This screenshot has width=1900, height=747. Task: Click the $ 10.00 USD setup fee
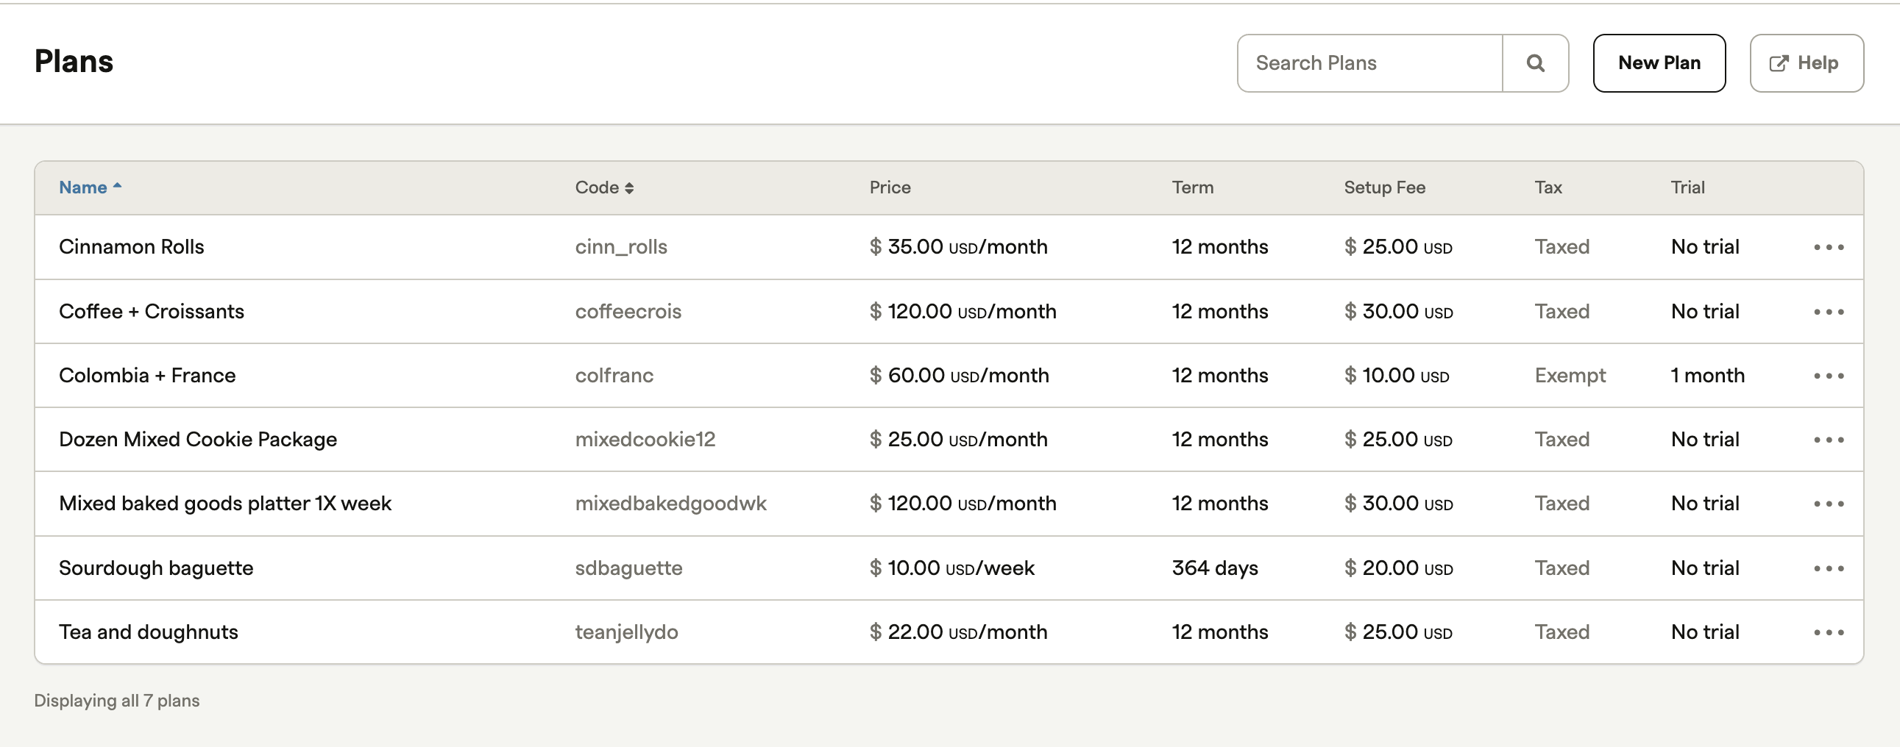(1397, 376)
